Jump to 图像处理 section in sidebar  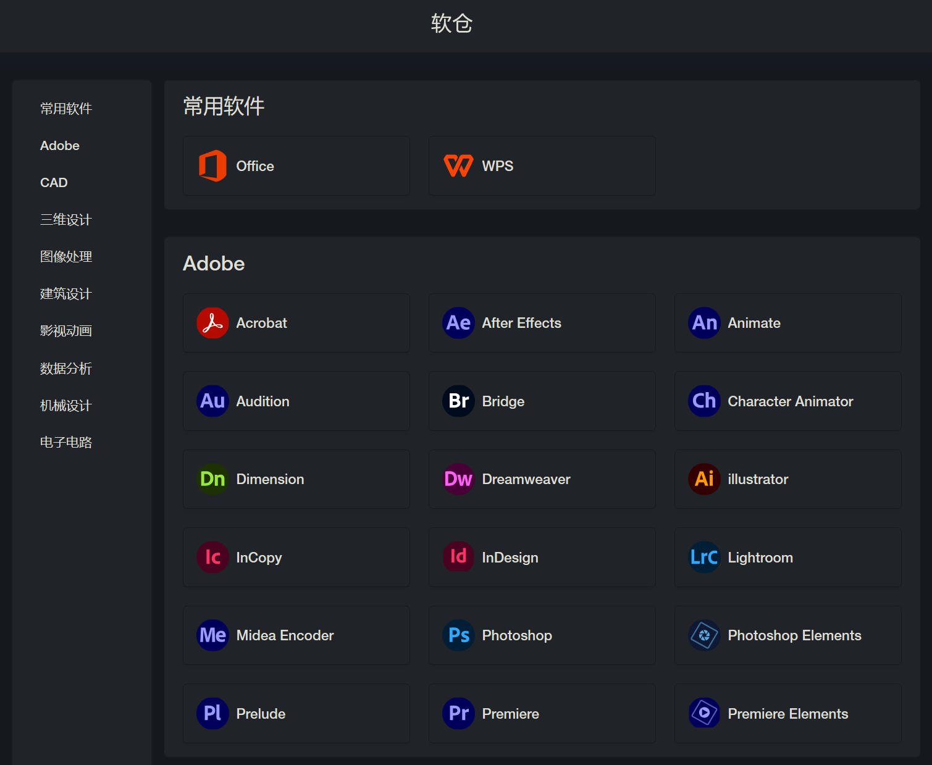66,257
